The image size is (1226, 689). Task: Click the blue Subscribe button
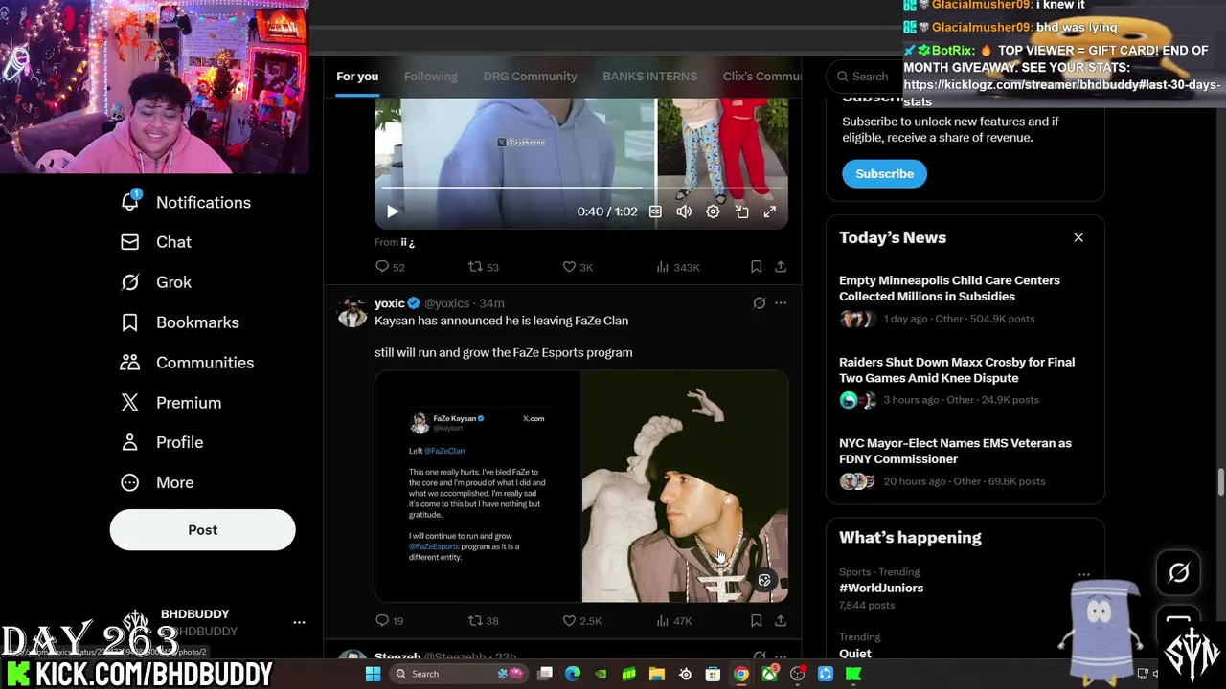click(884, 173)
